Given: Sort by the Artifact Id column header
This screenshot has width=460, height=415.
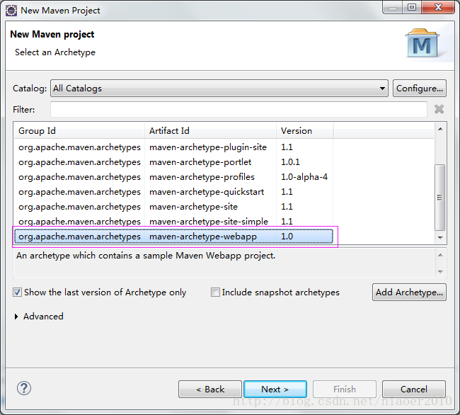Looking at the screenshot, I should [x=210, y=130].
